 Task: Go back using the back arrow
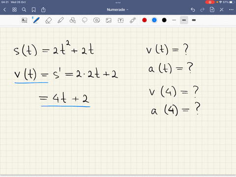point(4,10)
